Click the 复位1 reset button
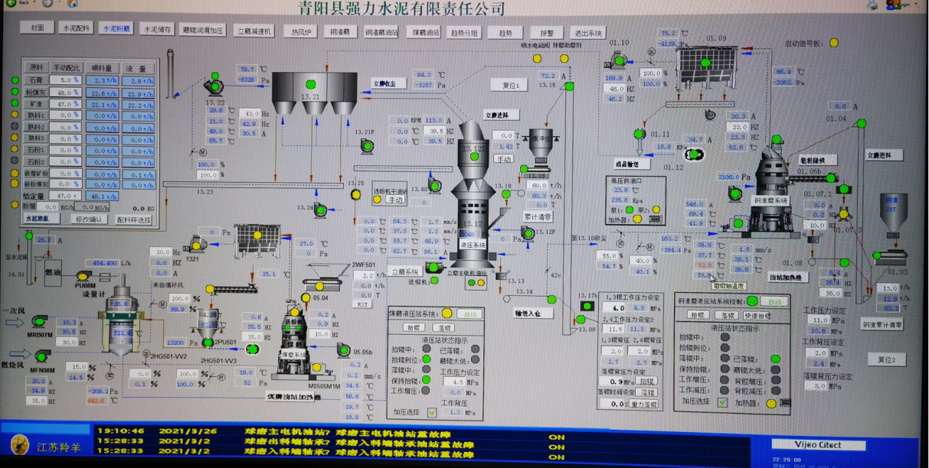The width and height of the screenshot is (929, 468). point(510,86)
